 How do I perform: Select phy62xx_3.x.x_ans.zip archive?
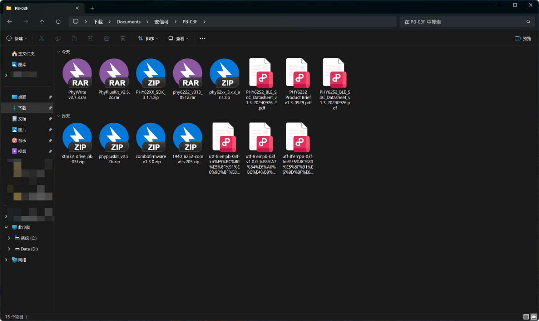pyautogui.click(x=224, y=79)
